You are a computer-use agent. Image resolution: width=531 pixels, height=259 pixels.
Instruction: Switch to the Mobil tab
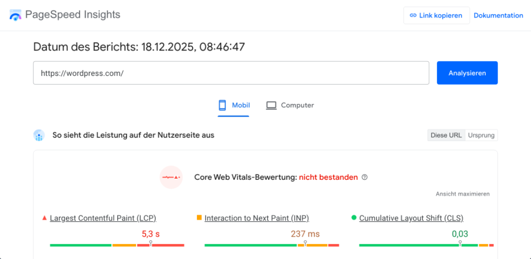click(233, 106)
